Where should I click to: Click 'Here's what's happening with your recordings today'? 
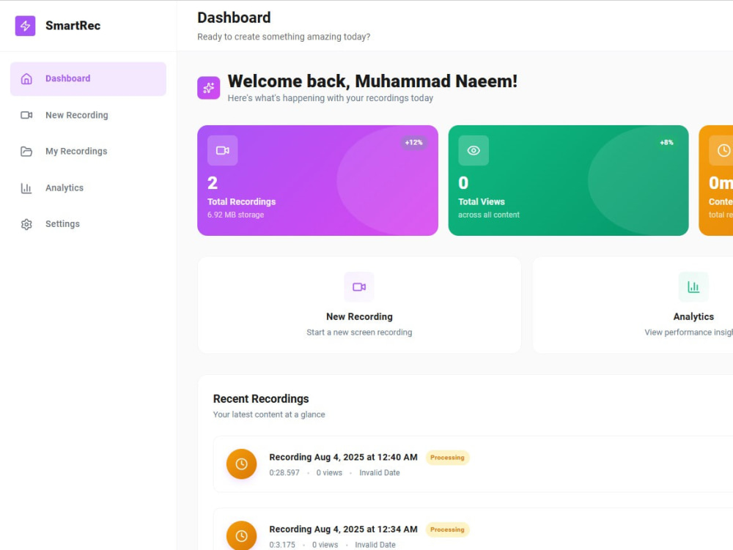pos(331,98)
